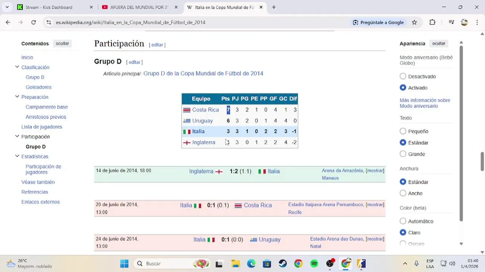Bookmark this page with the star icon
Image resolution: width=485 pixels, height=272 pixels.
pyautogui.click(x=415, y=22)
